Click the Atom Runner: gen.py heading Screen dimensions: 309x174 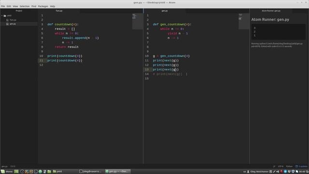click(270, 19)
